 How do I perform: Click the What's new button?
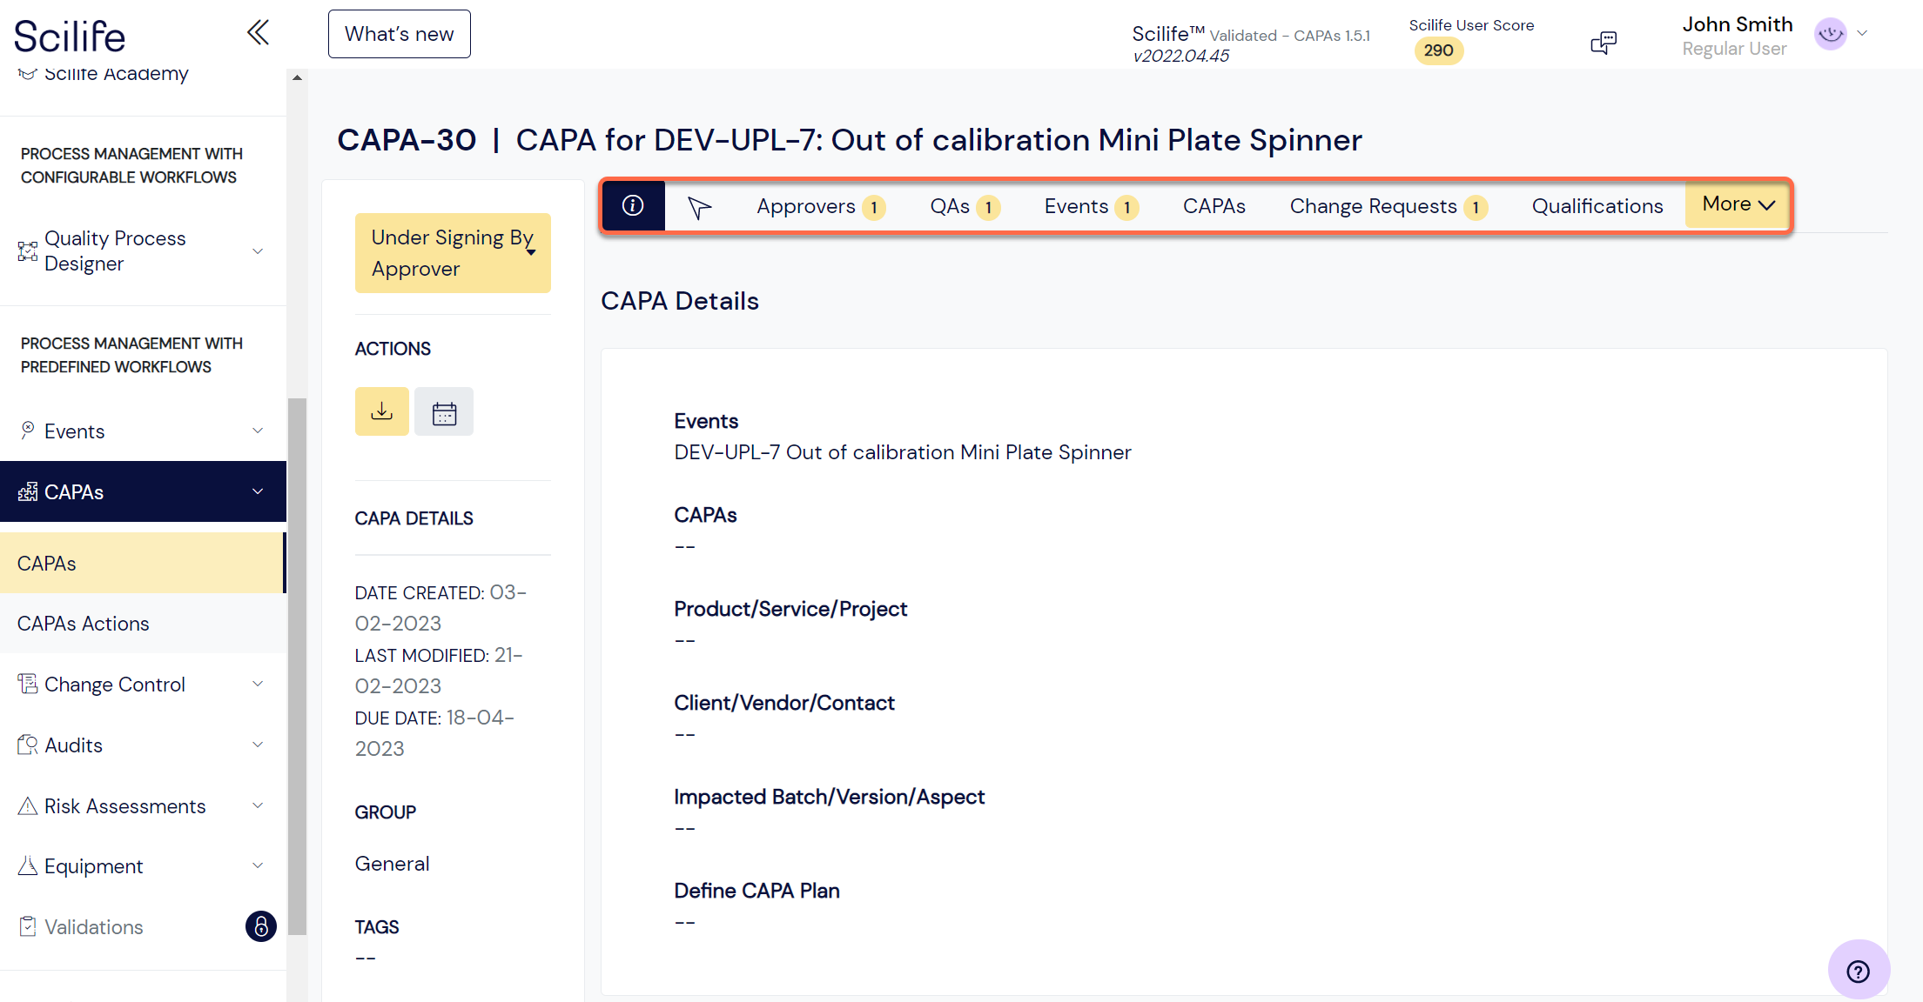pos(400,34)
